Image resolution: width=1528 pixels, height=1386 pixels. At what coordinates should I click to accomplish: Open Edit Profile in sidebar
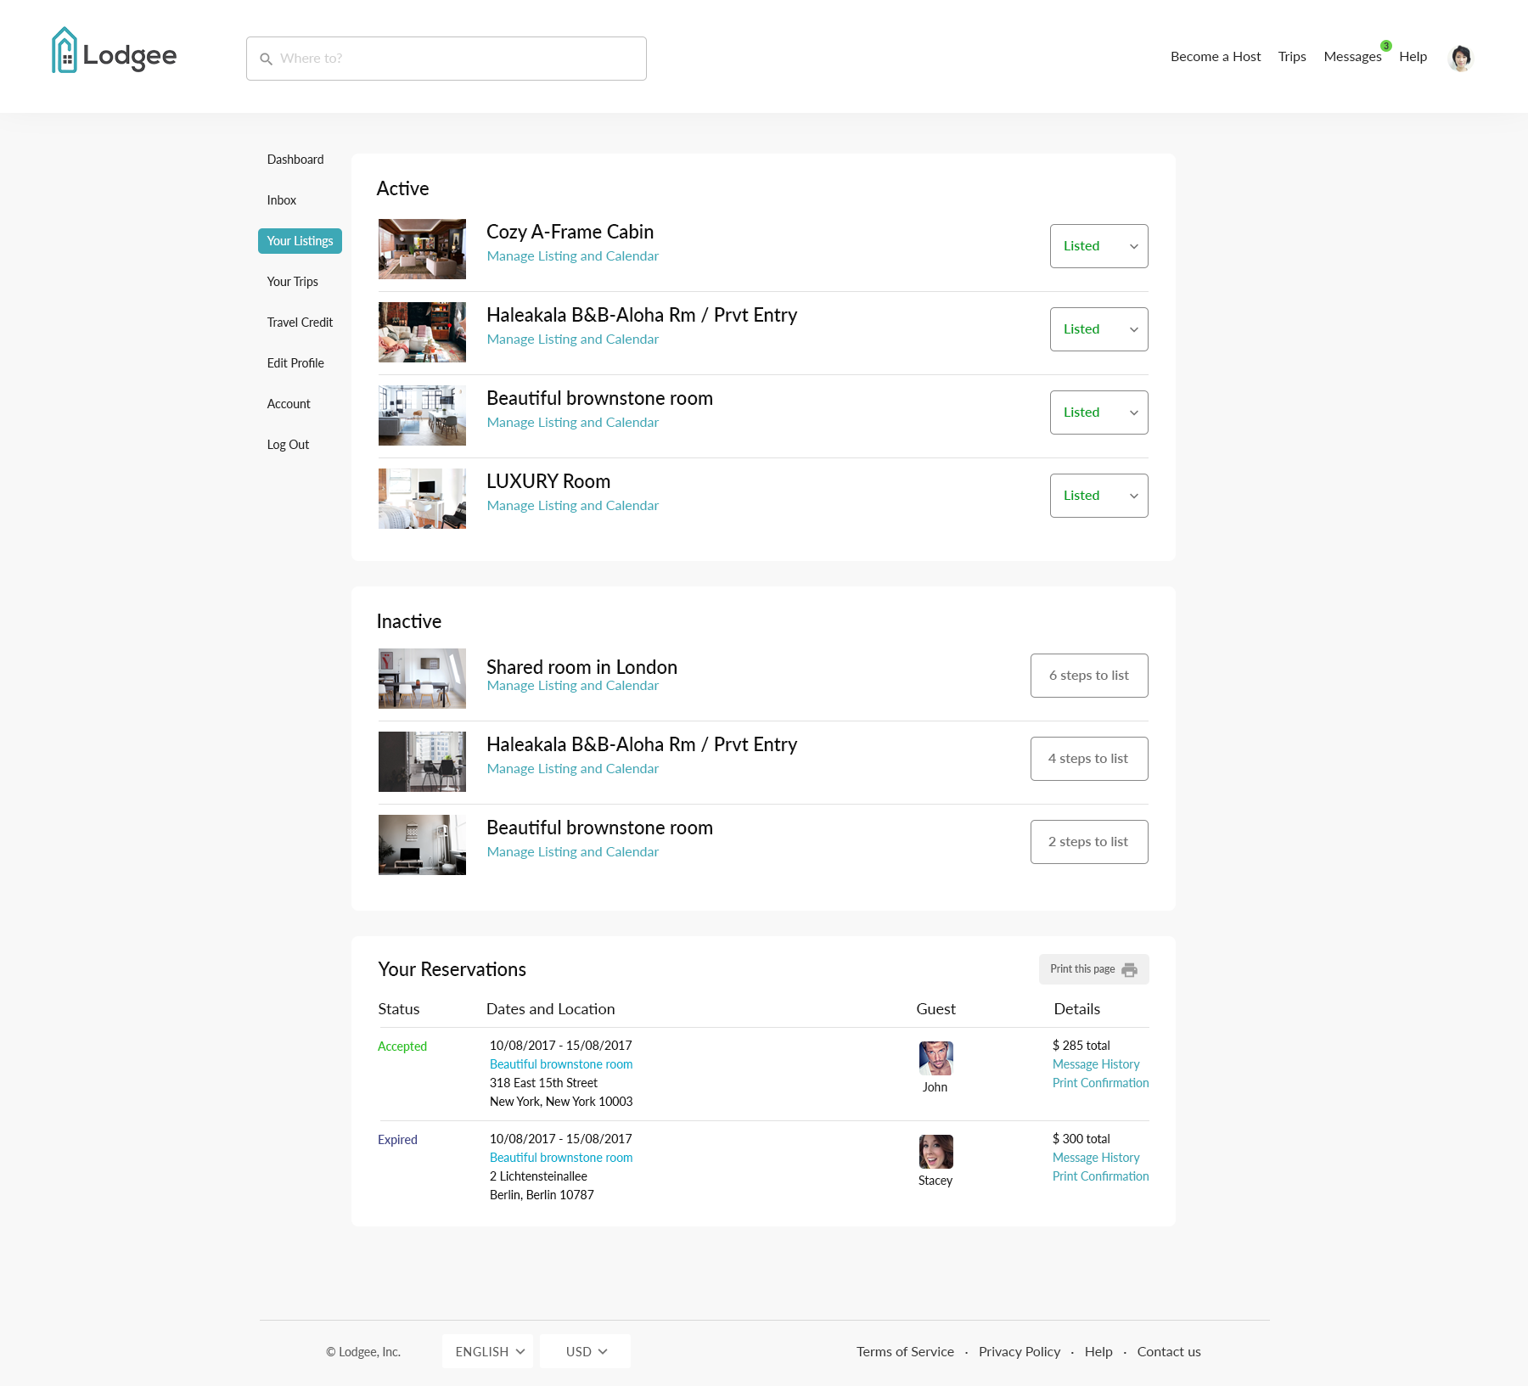click(295, 363)
